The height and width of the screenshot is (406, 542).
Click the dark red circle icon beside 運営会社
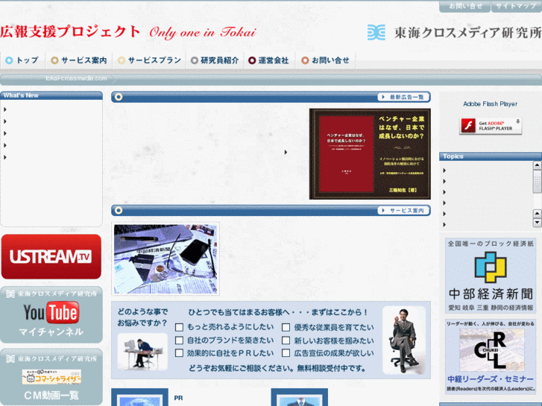pos(252,60)
